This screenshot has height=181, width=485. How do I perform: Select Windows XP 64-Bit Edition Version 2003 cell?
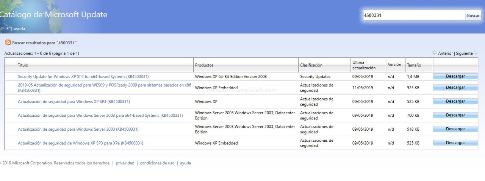pyautogui.click(x=231, y=77)
